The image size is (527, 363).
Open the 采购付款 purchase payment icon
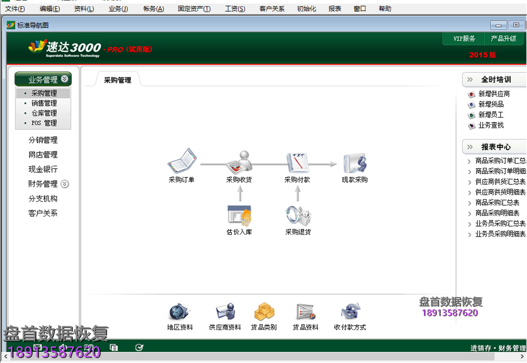click(297, 163)
